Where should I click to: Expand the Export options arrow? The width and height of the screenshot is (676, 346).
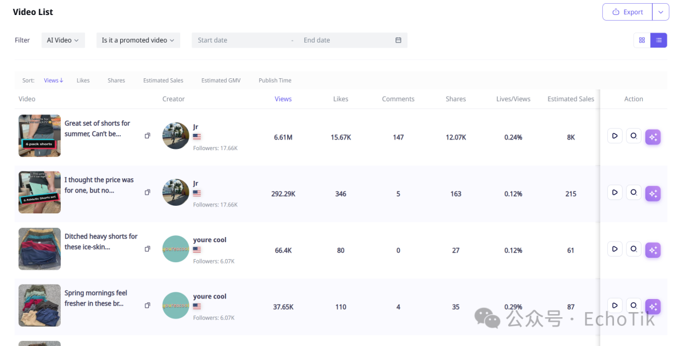(x=660, y=12)
